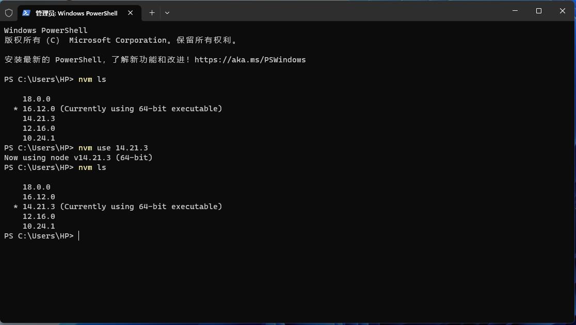Select the Windows PowerShell tab
Viewport: 576px width, 325px height.
[x=79, y=13]
